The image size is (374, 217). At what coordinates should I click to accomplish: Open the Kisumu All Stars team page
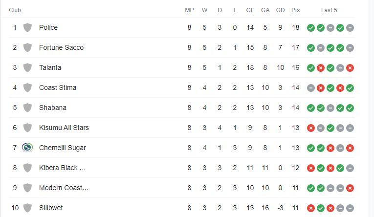point(64,128)
